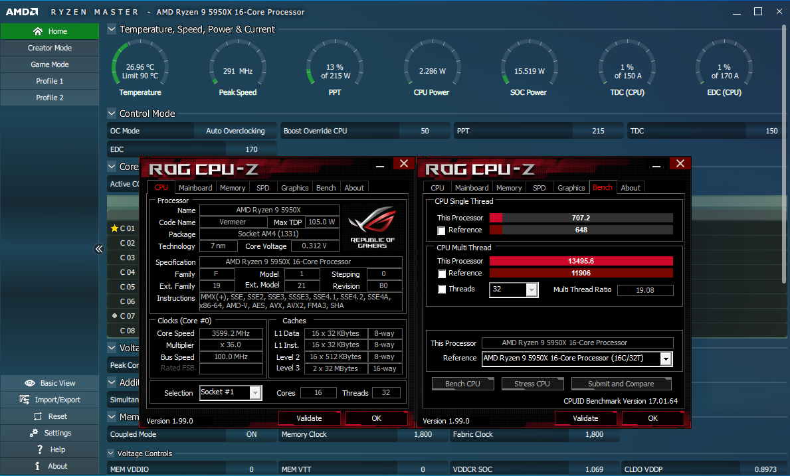Open the Socket #1 selection dropdown

click(x=255, y=392)
